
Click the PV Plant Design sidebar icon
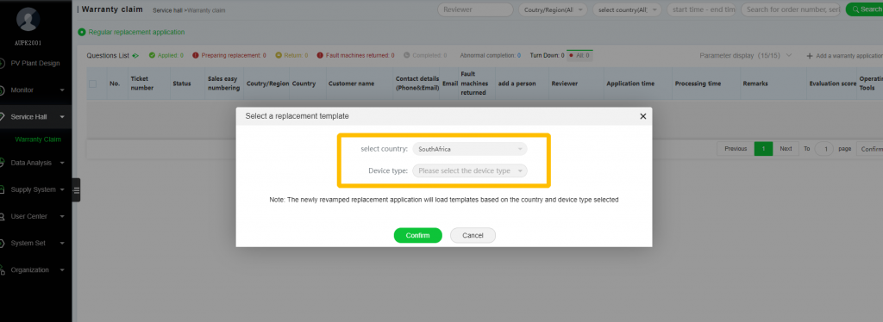[3, 63]
